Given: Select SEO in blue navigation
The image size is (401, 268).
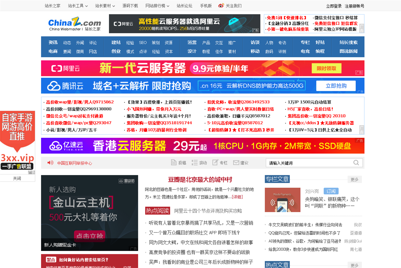Looking at the screenshot, I should [143, 43].
